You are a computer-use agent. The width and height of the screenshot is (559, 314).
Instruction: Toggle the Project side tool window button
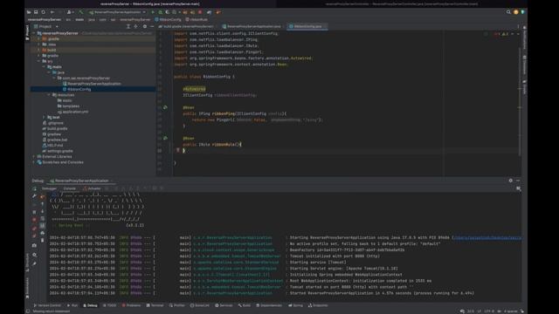[x=27, y=32]
